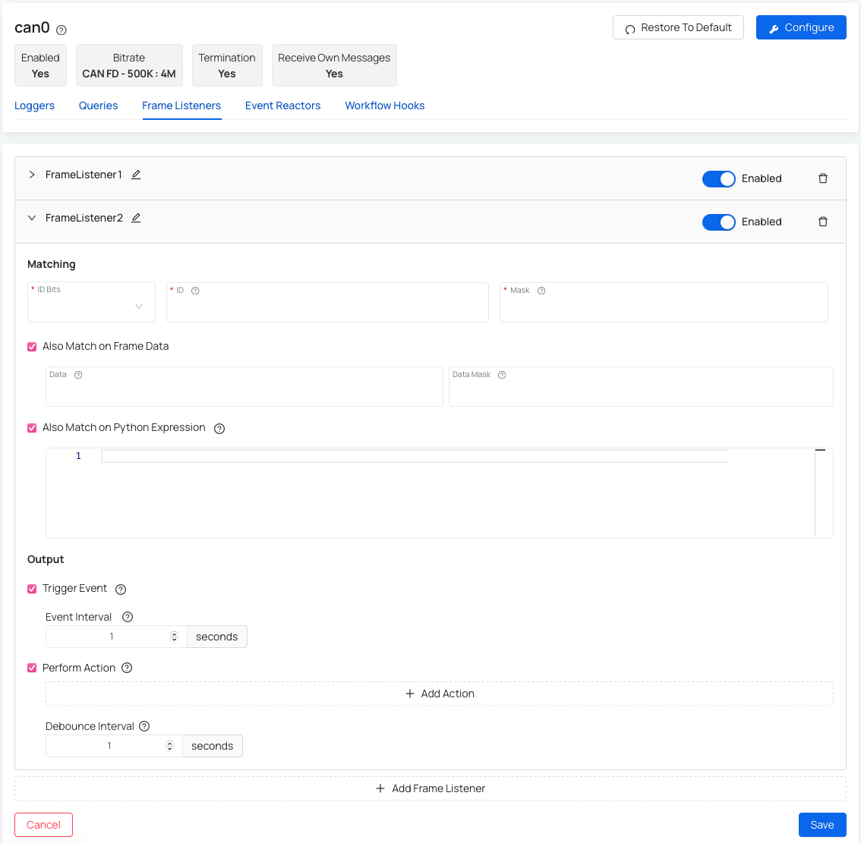Uncheck Also Match on Frame Data
This screenshot has width=861, height=843.
(x=31, y=346)
